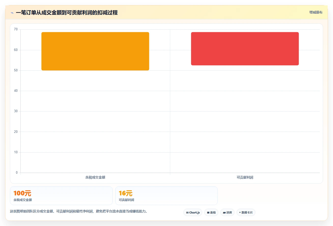Click the red 可贡献利润 bar

(245, 49)
